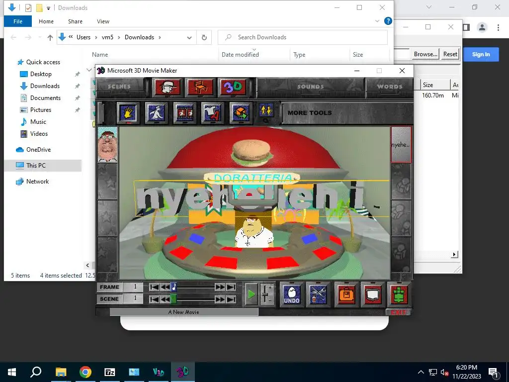Open Chrome from the taskbar

point(85,372)
